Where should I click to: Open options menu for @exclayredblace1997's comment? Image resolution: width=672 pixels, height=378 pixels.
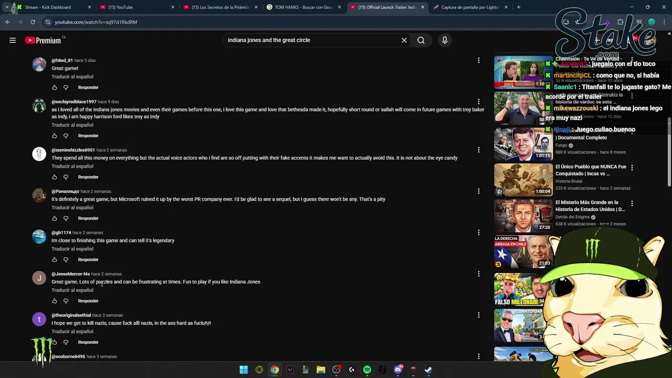[x=479, y=102]
